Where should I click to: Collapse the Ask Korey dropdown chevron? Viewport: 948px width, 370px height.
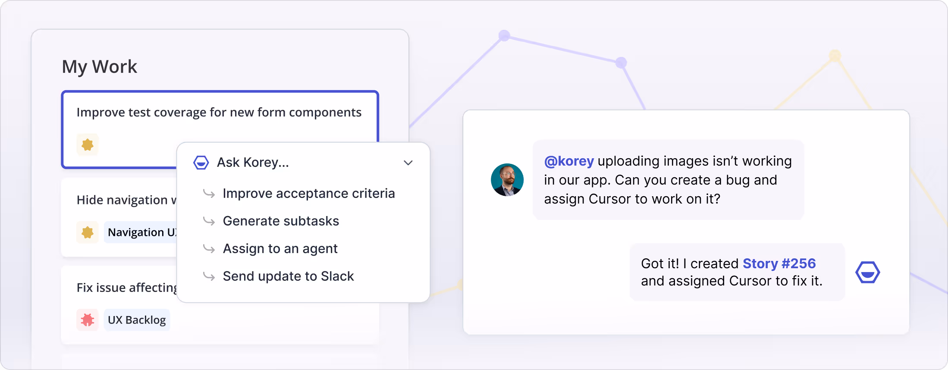(x=408, y=163)
